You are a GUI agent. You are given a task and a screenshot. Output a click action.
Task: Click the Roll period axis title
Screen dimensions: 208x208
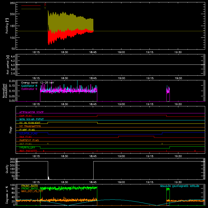tap(8, 65)
